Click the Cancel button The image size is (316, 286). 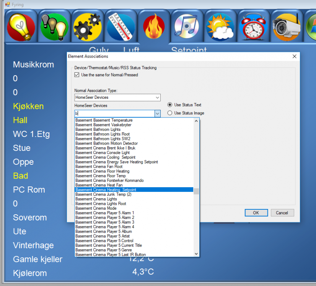point(282,213)
